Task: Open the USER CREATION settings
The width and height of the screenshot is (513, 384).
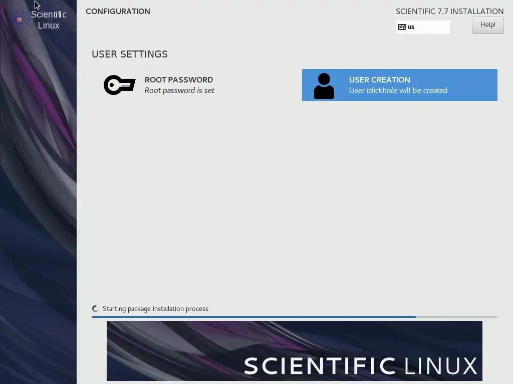Action: pos(399,85)
